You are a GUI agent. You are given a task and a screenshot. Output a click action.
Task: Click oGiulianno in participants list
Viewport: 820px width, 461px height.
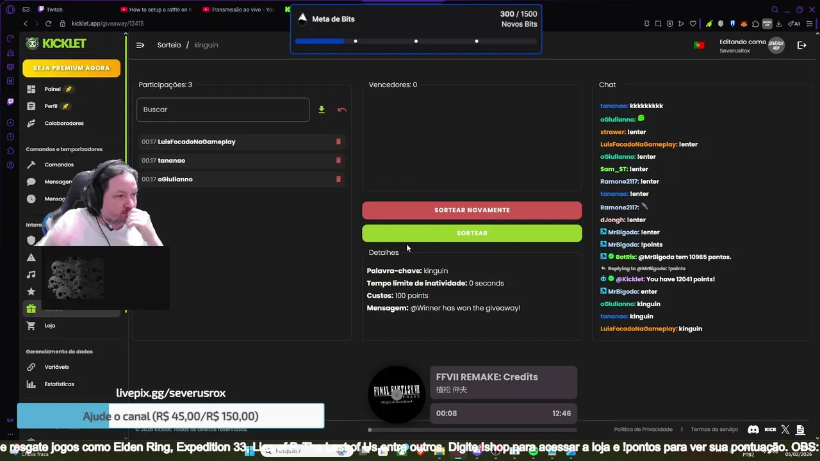[x=175, y=179]
